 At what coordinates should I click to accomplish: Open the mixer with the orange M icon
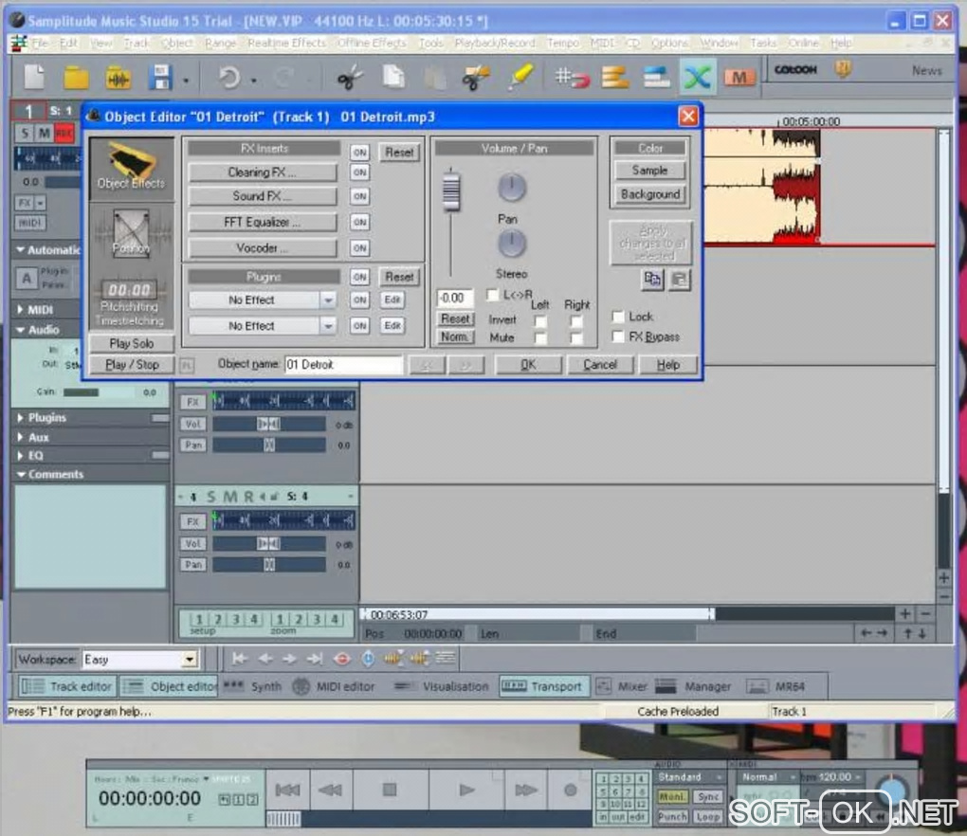tap(739, 78)
